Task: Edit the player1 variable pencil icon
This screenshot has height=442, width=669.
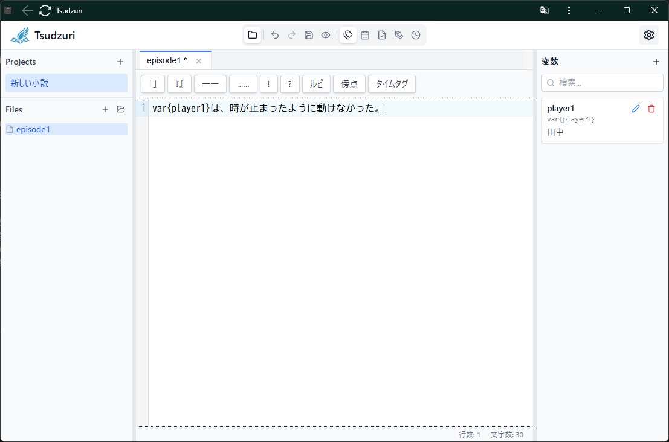Action: pos(636,109)
